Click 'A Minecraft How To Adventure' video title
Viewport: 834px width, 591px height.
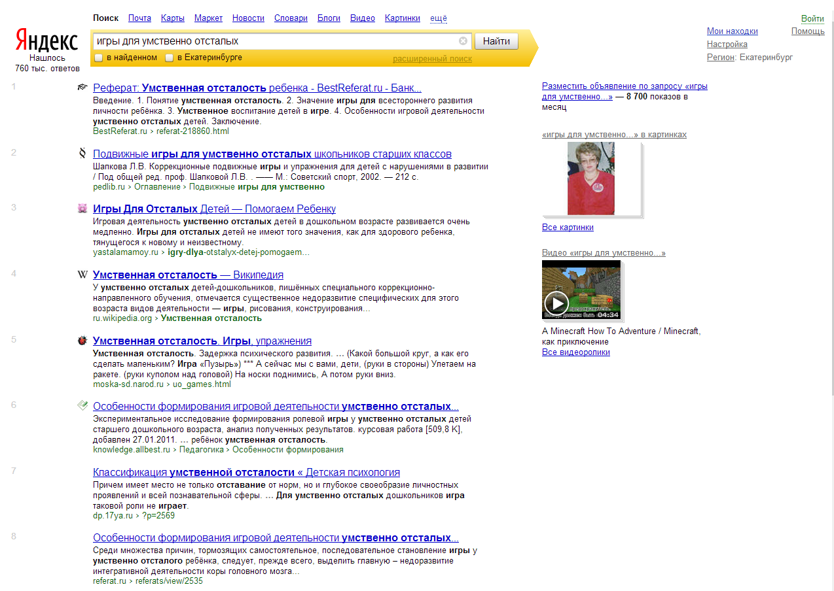[x=621, y=337]
